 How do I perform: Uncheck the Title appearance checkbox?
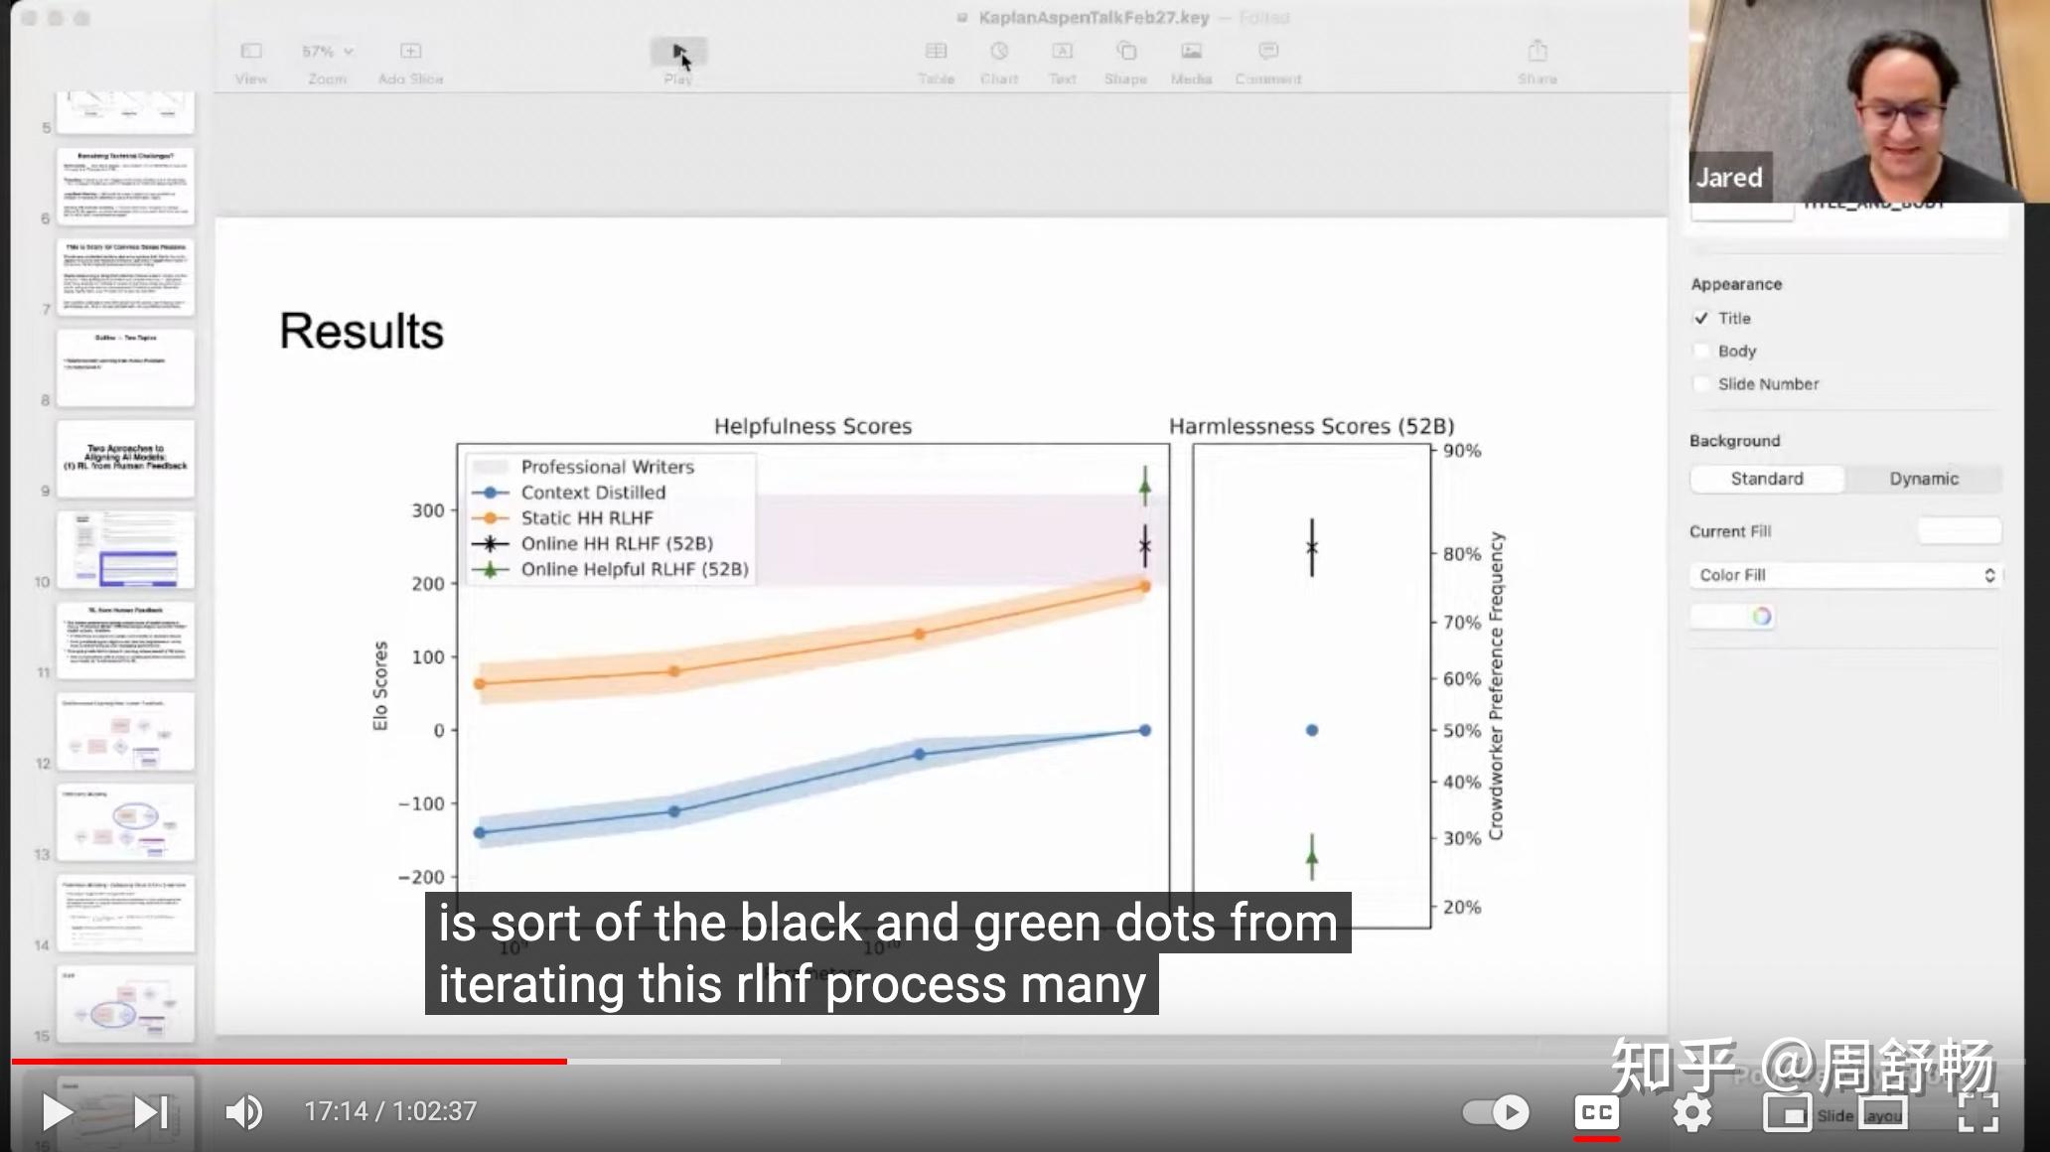tap(1701, 319)
